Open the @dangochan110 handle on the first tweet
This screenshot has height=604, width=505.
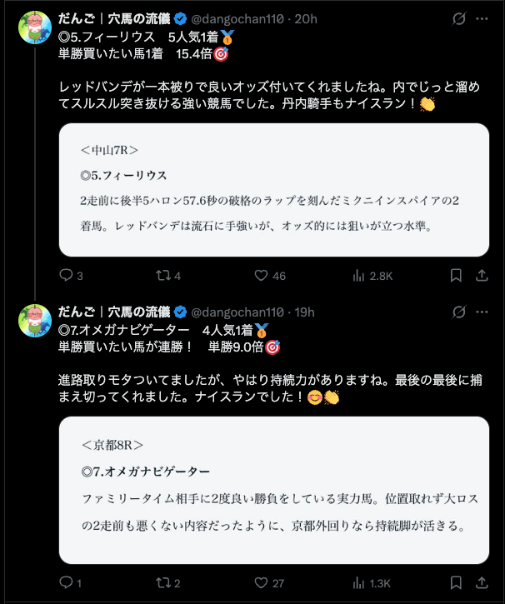243,19
